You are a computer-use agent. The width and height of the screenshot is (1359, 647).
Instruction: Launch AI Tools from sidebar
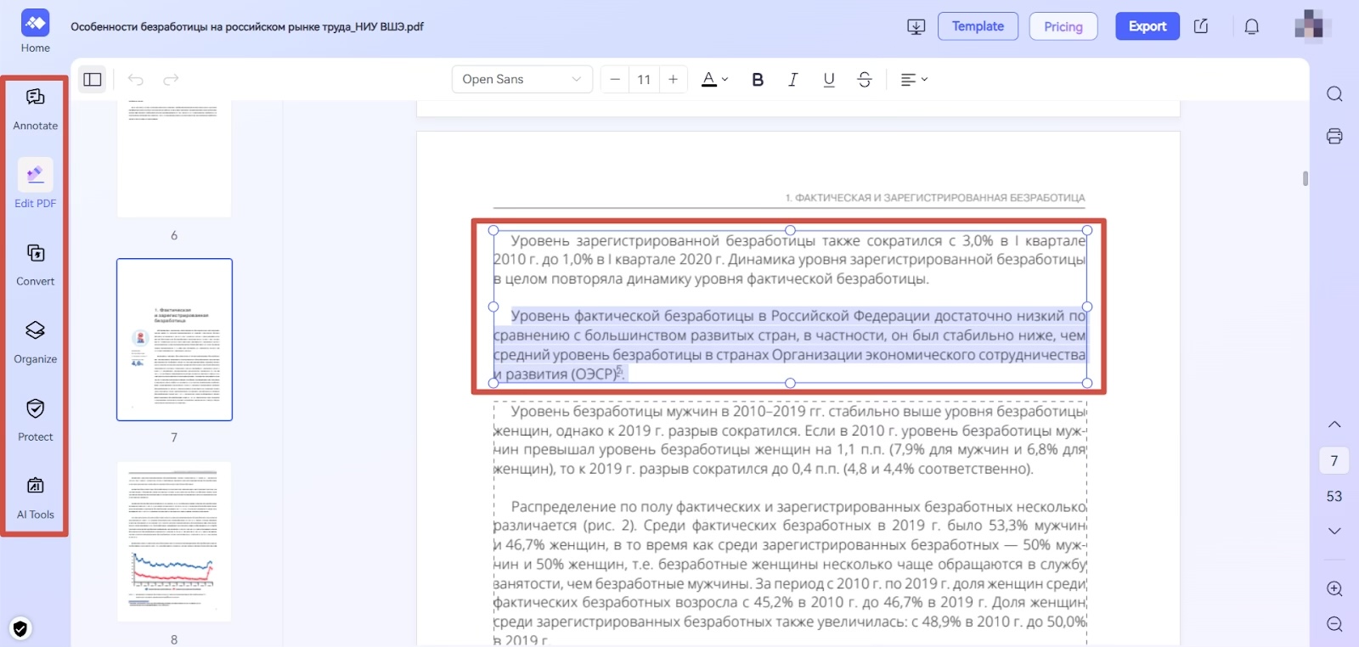(35, 497)
